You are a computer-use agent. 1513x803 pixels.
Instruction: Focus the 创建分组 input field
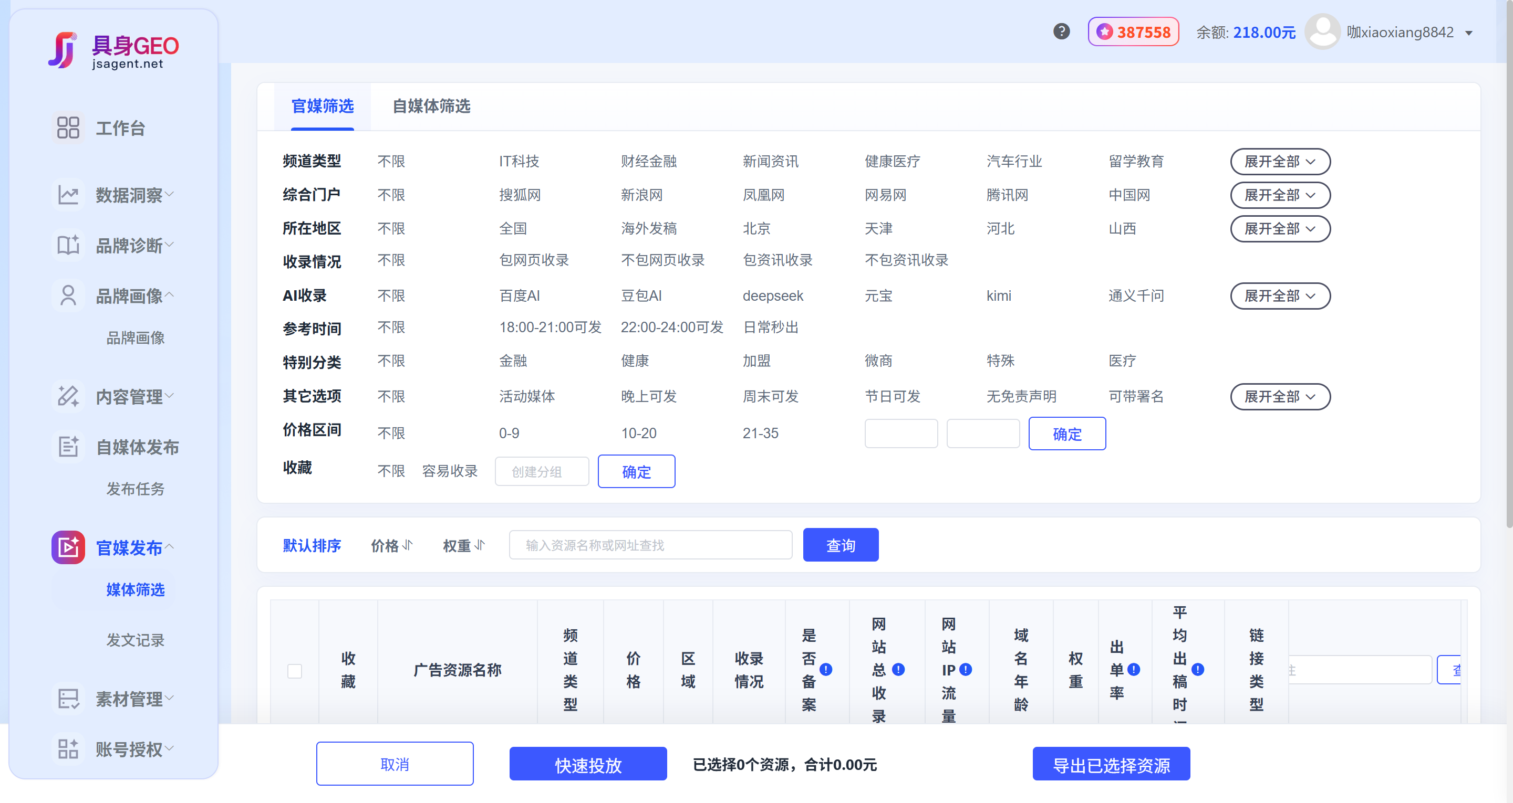(542, 471)
